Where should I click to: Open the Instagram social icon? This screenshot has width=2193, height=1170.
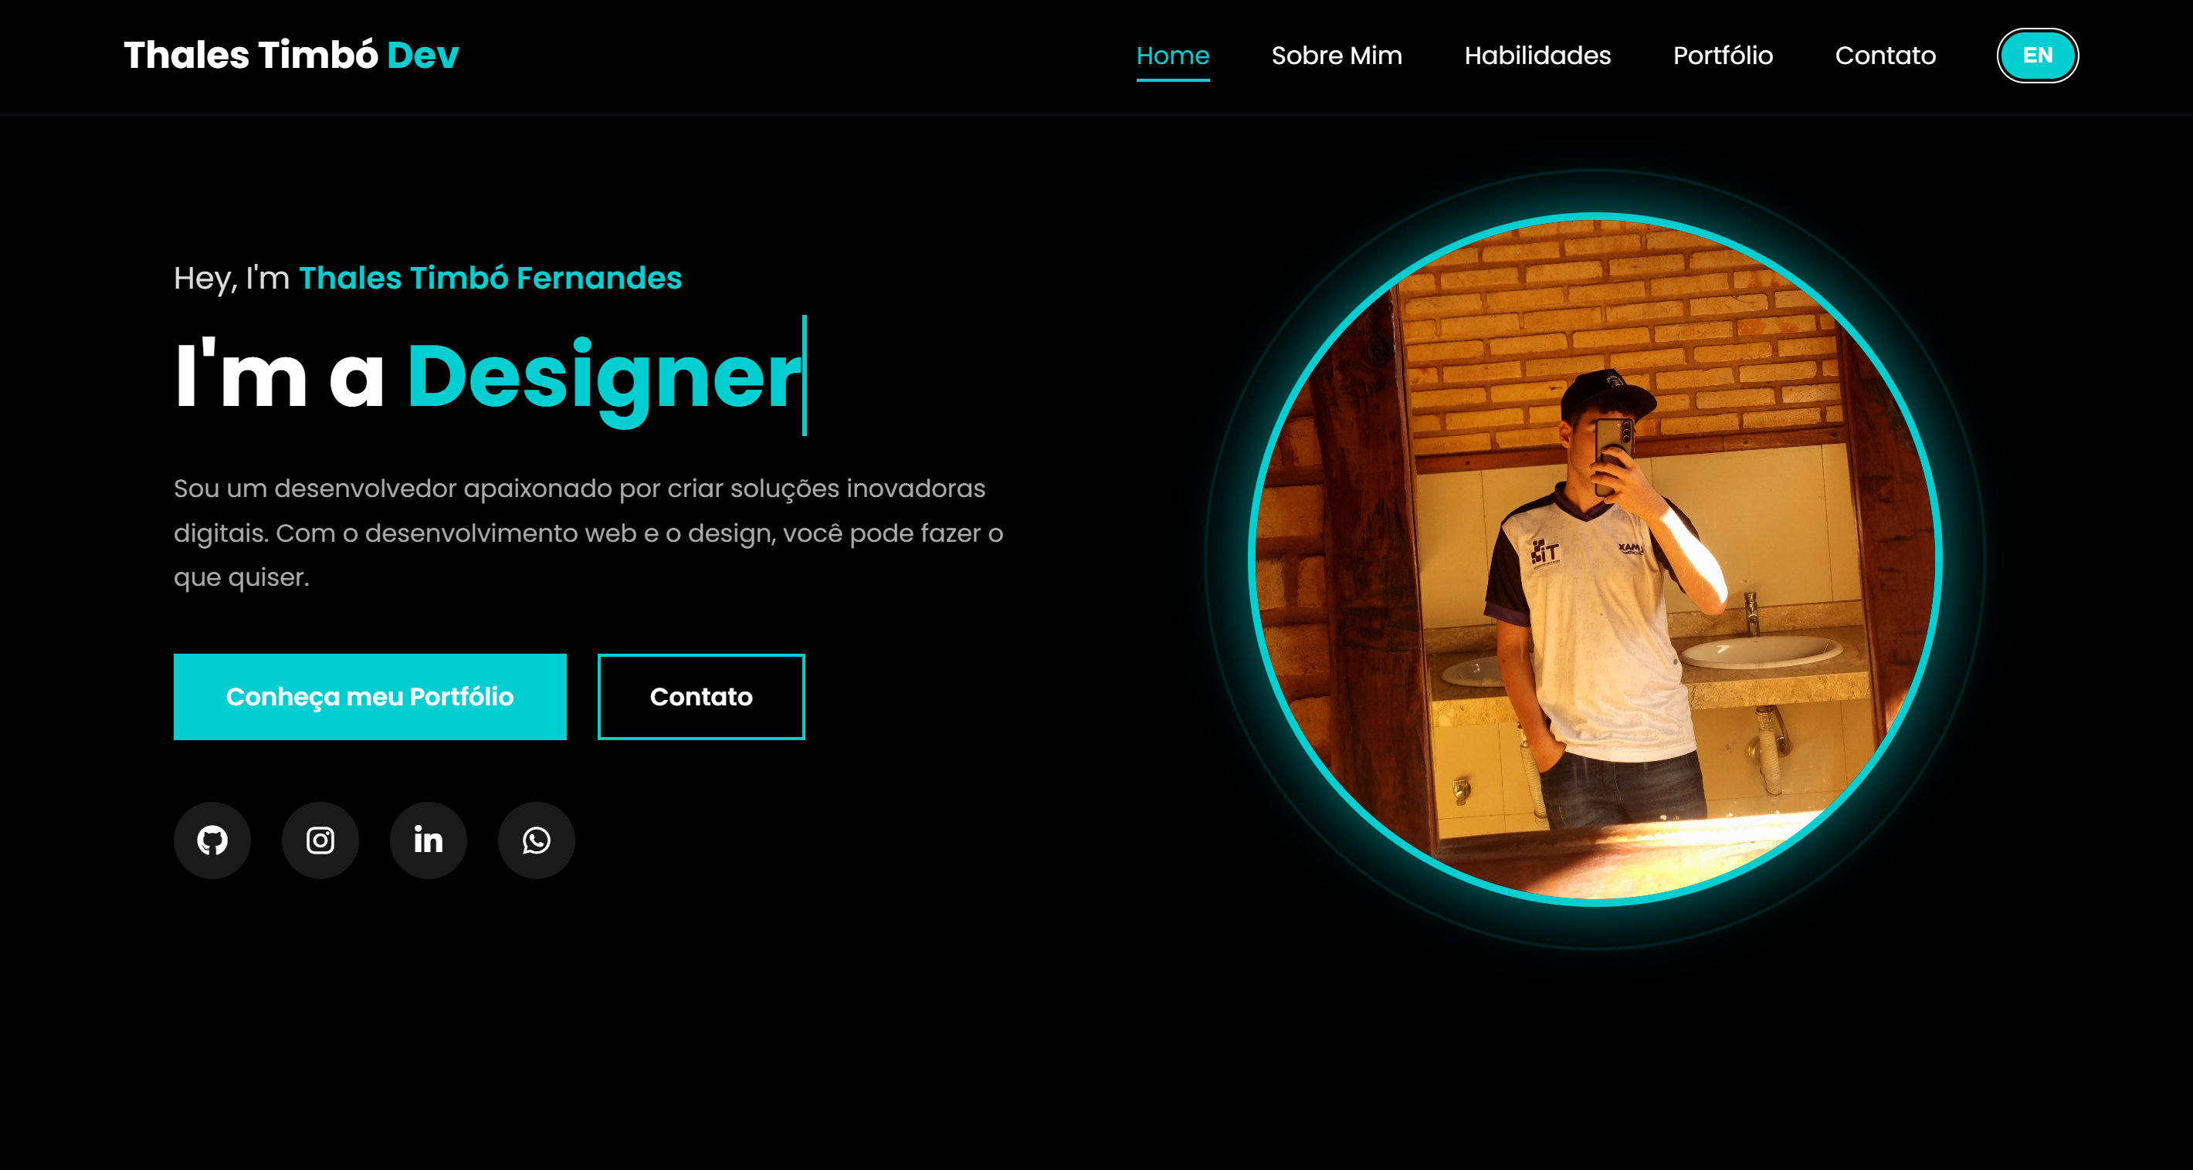(x=320, y=840)
